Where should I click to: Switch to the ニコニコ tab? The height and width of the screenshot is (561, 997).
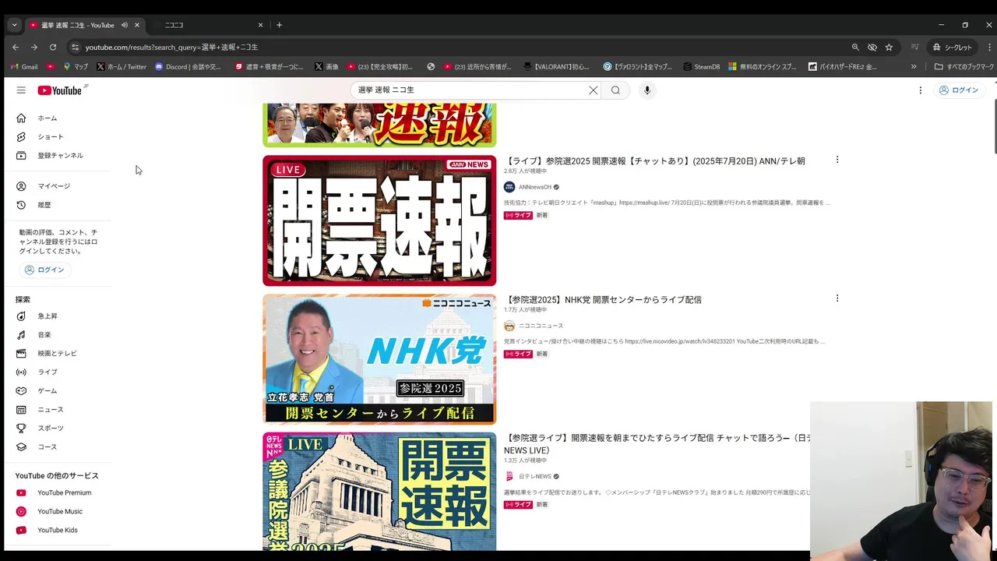(206, 25)
